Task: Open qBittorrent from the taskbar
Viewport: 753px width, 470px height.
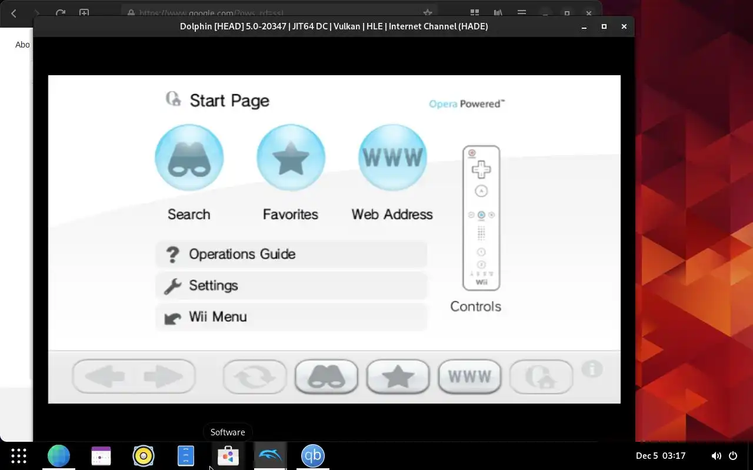Action: click(x=313, y=456)
